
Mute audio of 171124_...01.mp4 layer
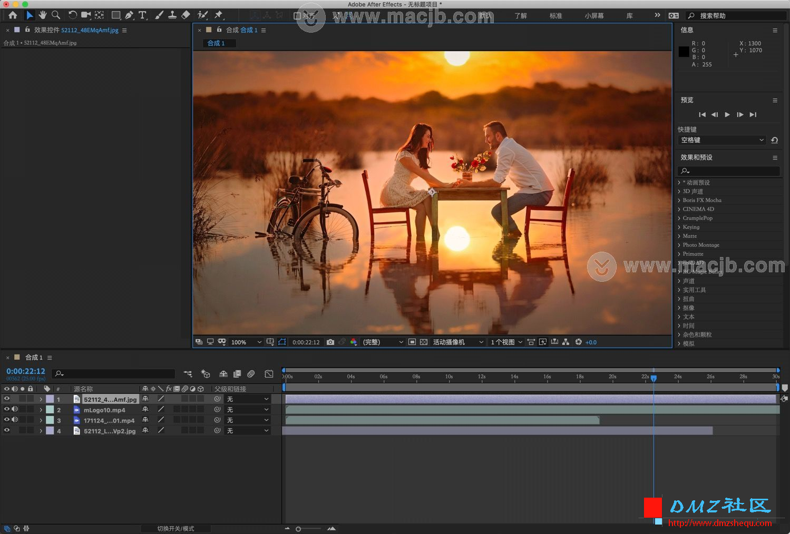click(x=15, y=420)
